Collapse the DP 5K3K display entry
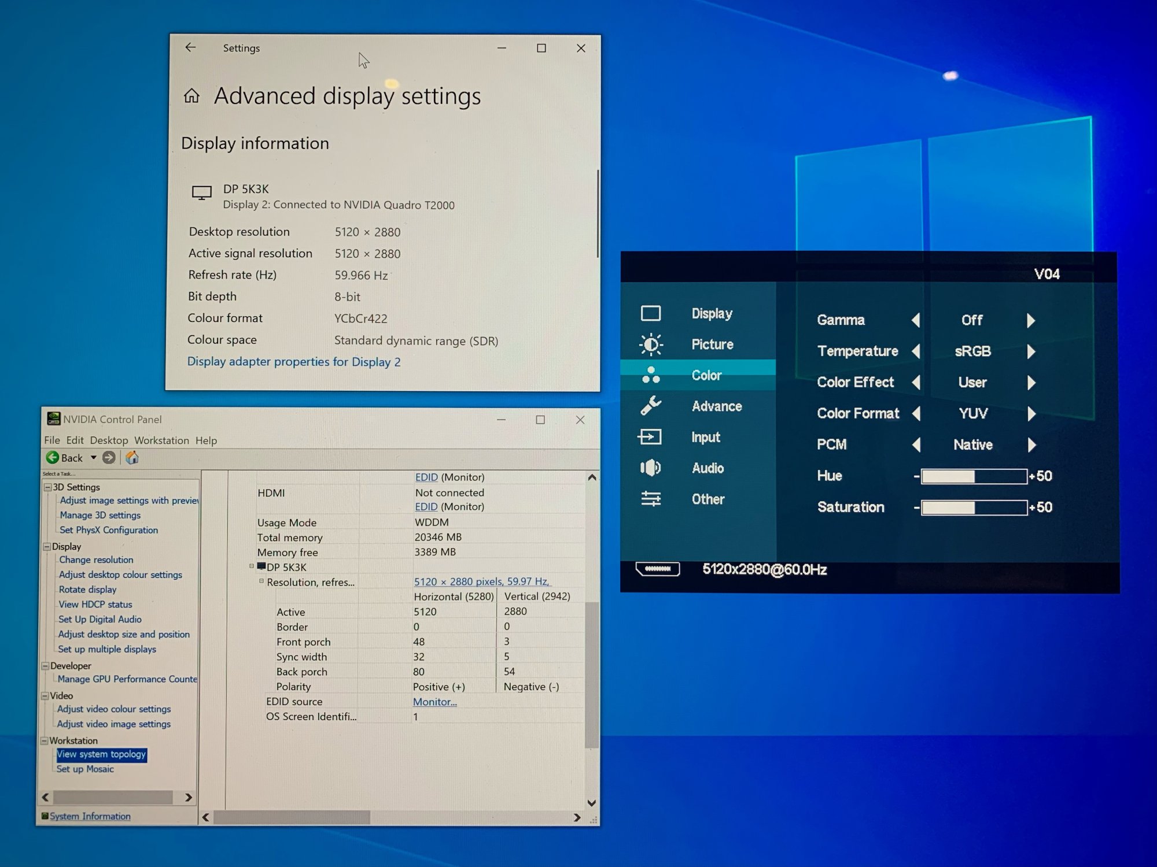The image size is (1157, 867). point(252,566)
